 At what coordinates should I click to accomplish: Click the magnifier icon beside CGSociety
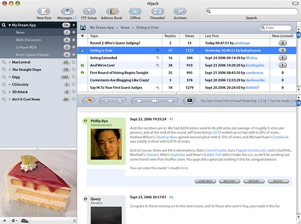tap(4, 84)
